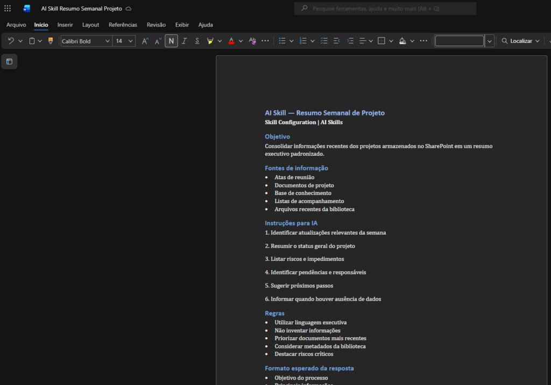
Task: Click the line 5. Sugerir próximos passos
Action: point(299,286)
